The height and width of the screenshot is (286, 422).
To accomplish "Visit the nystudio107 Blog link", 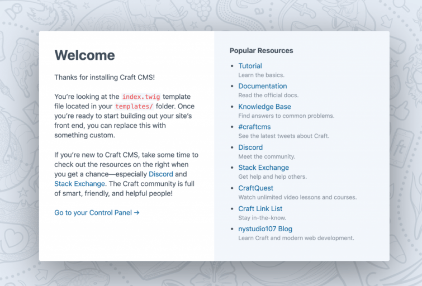I will tap(265, 229).
